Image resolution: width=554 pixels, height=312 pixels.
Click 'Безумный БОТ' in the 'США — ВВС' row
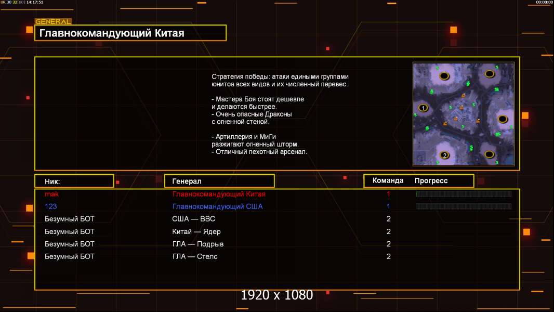coord(69,219)
